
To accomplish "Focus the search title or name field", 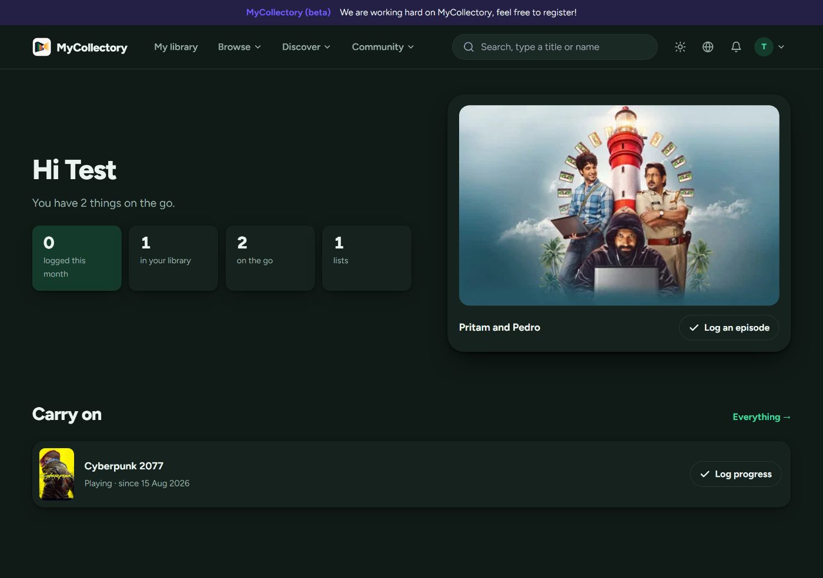I will click(x=554, y=47).
